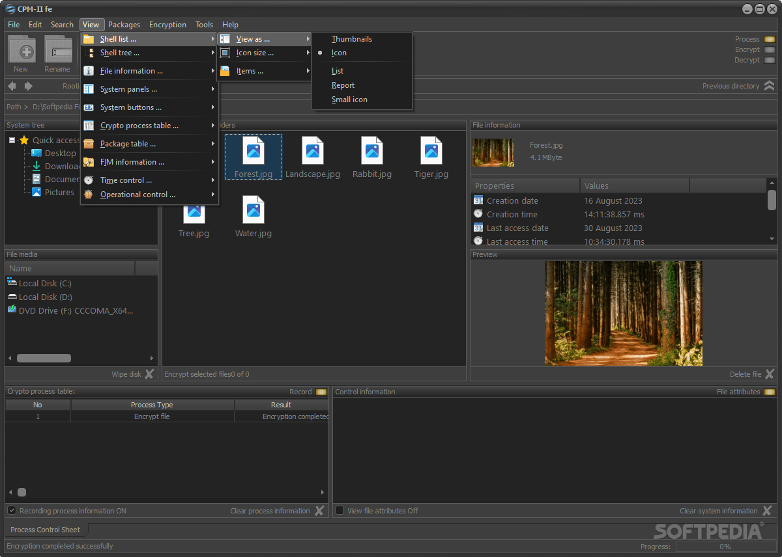This screenshot has width=782, height=557.
Task: Open the Forest.jpg file icon
Action: [x=253, y=151]
